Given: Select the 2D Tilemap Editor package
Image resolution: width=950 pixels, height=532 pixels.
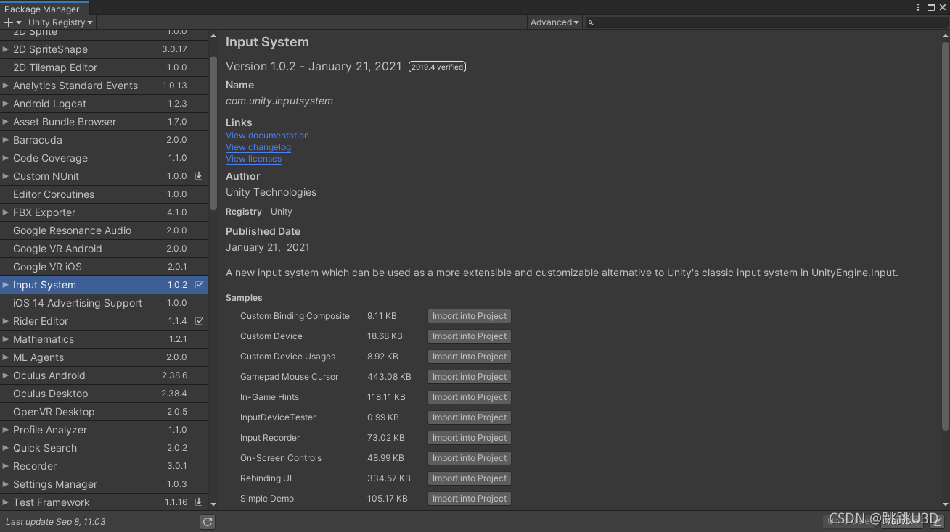Looking at the screenshot, I should (104, 67).
